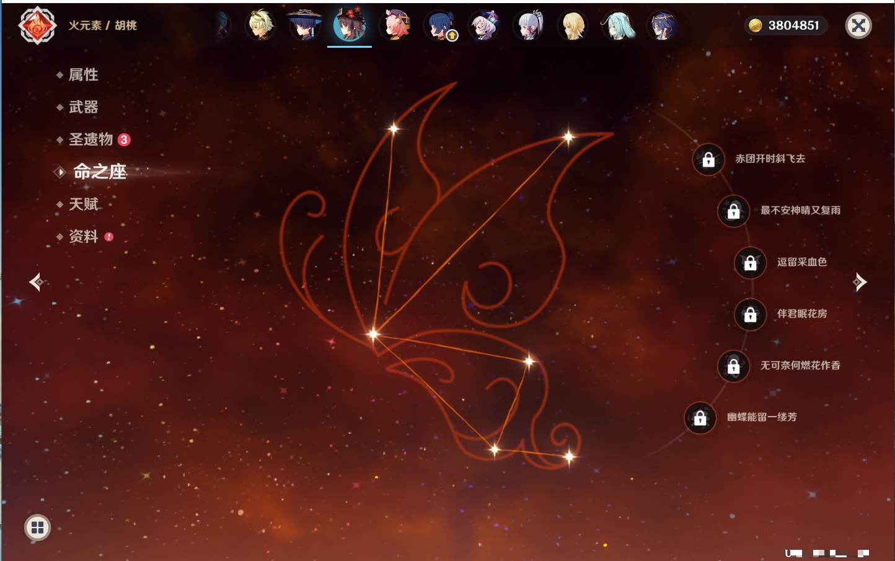895x561 pixels.
Task: Select the teal twin-tail character avatar
Action: click(618, 25)
